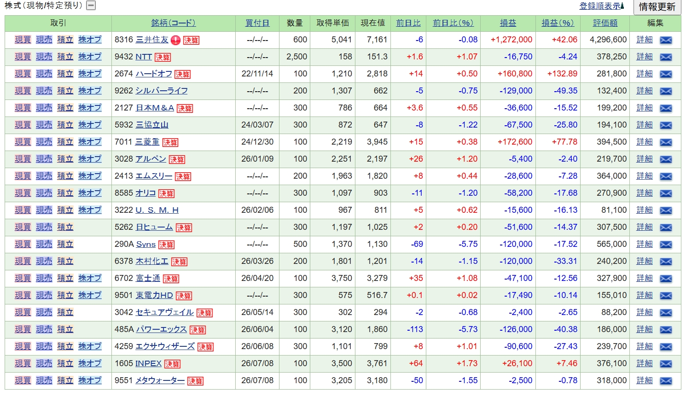
Task: Open the envelope icon in the パワーエックス row
Action: click(666, 330)
